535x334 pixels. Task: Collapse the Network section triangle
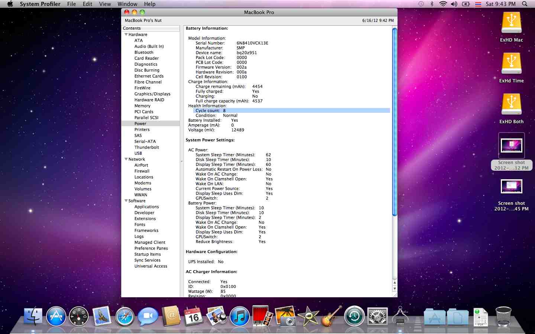tap(126, 159)
